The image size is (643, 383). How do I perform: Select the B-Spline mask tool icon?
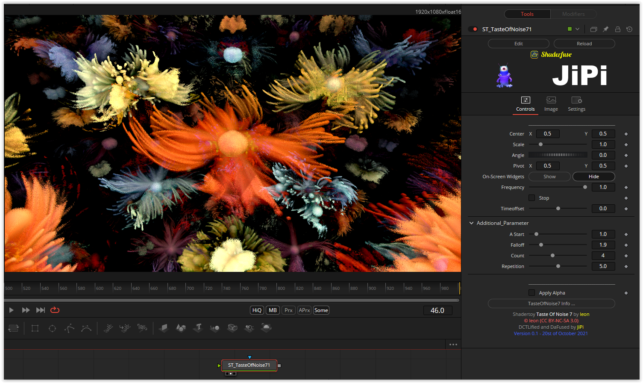point(86,328)
